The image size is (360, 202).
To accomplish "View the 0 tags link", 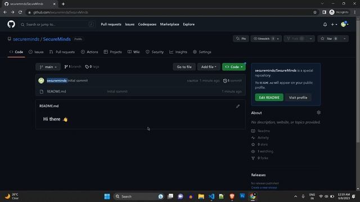I will (x=92, y=67).
